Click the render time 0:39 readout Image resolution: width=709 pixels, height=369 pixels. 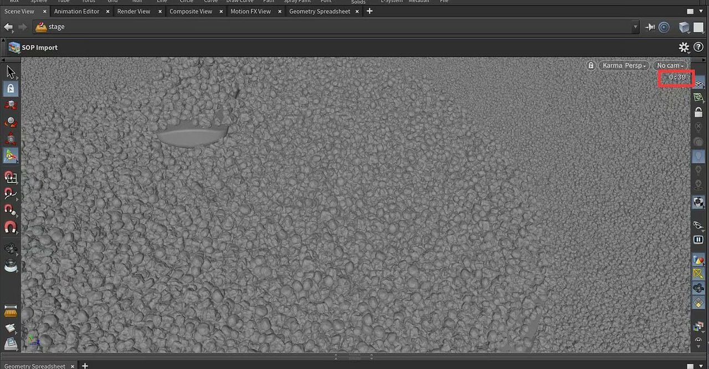pyautogui.click(x=677, y=77)
